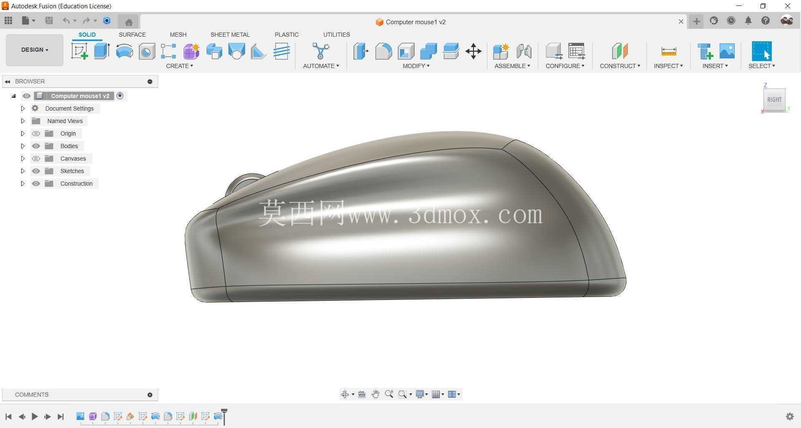
Task: Select the Rectangular Pattern tool
Action: tap(169, 51)
